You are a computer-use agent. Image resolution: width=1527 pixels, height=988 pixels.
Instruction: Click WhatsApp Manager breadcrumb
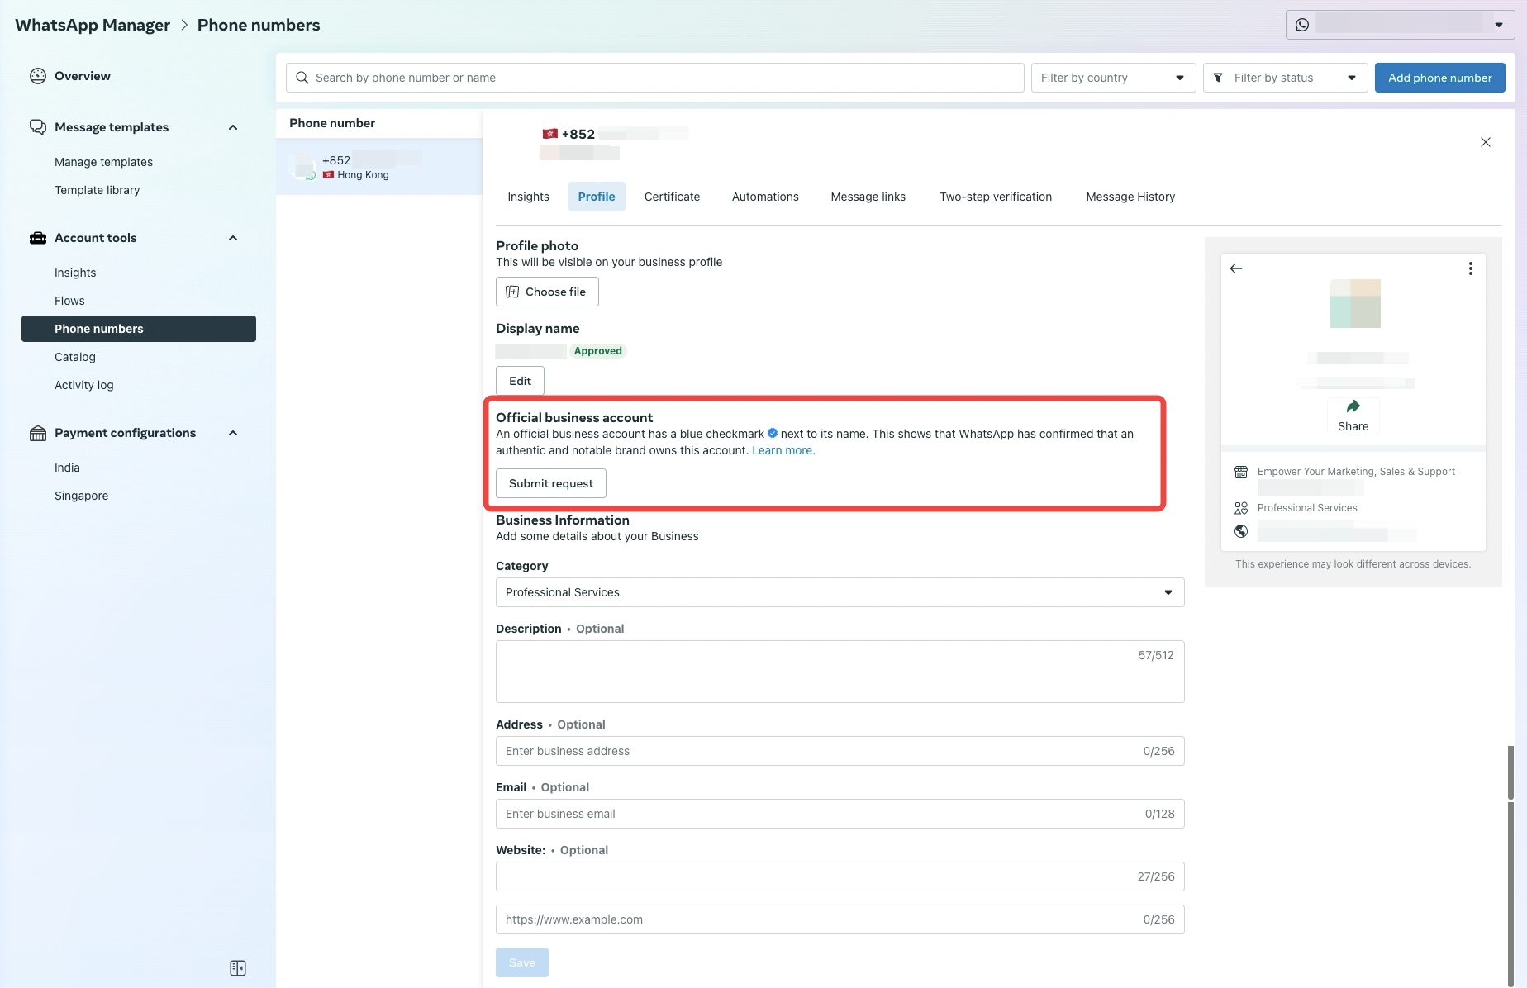pos(93,25)
